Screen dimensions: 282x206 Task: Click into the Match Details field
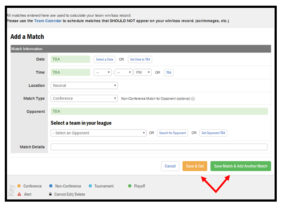click(x=159, y=147)
